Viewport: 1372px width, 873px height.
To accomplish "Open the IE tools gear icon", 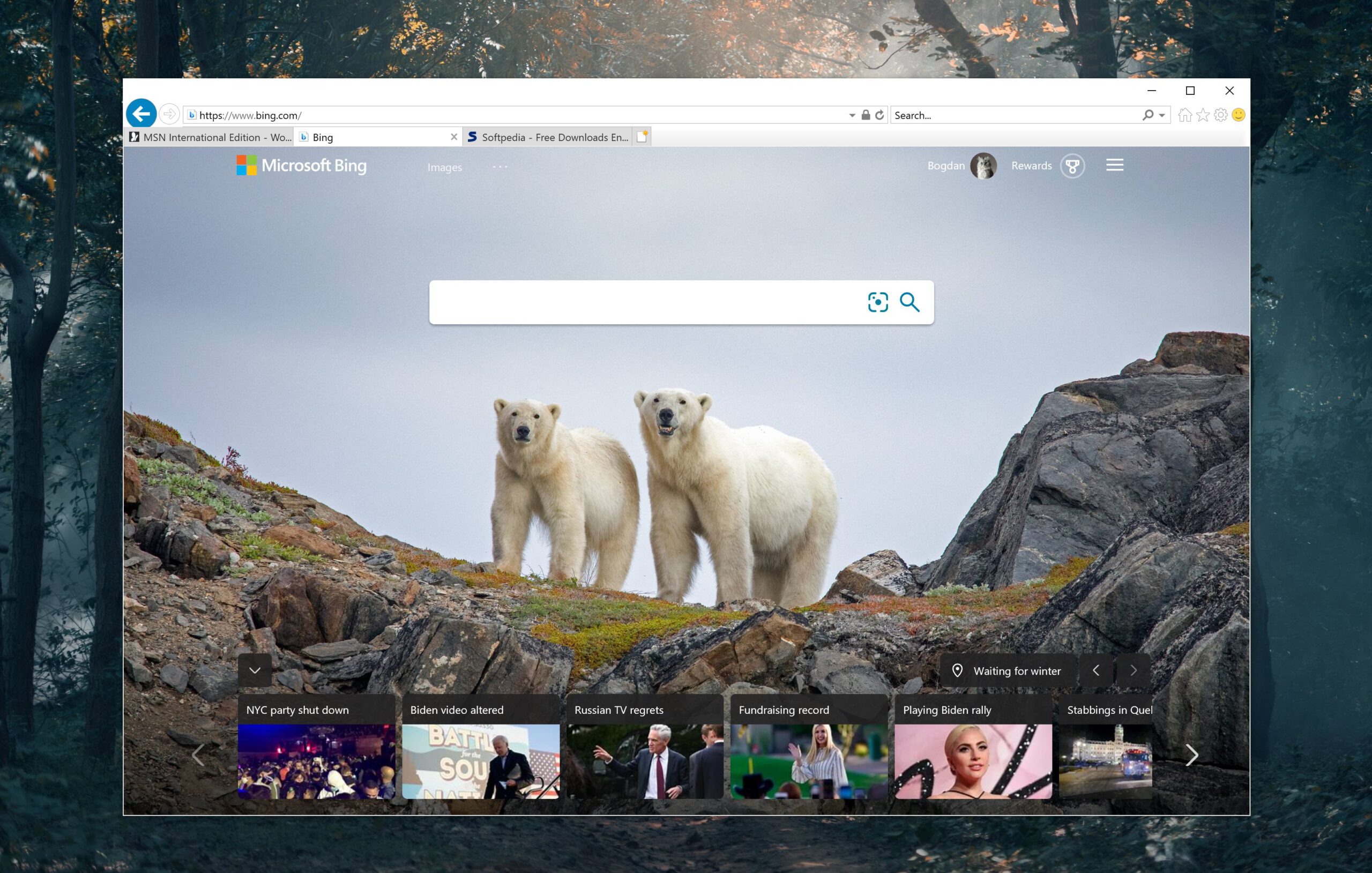I will (1220, 115).
